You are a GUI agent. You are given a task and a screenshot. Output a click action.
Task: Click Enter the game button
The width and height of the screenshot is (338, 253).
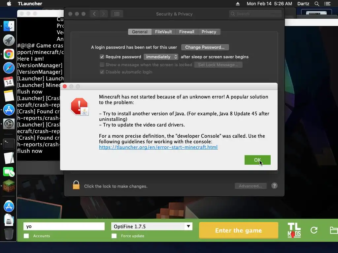click(x=238, y=230)
